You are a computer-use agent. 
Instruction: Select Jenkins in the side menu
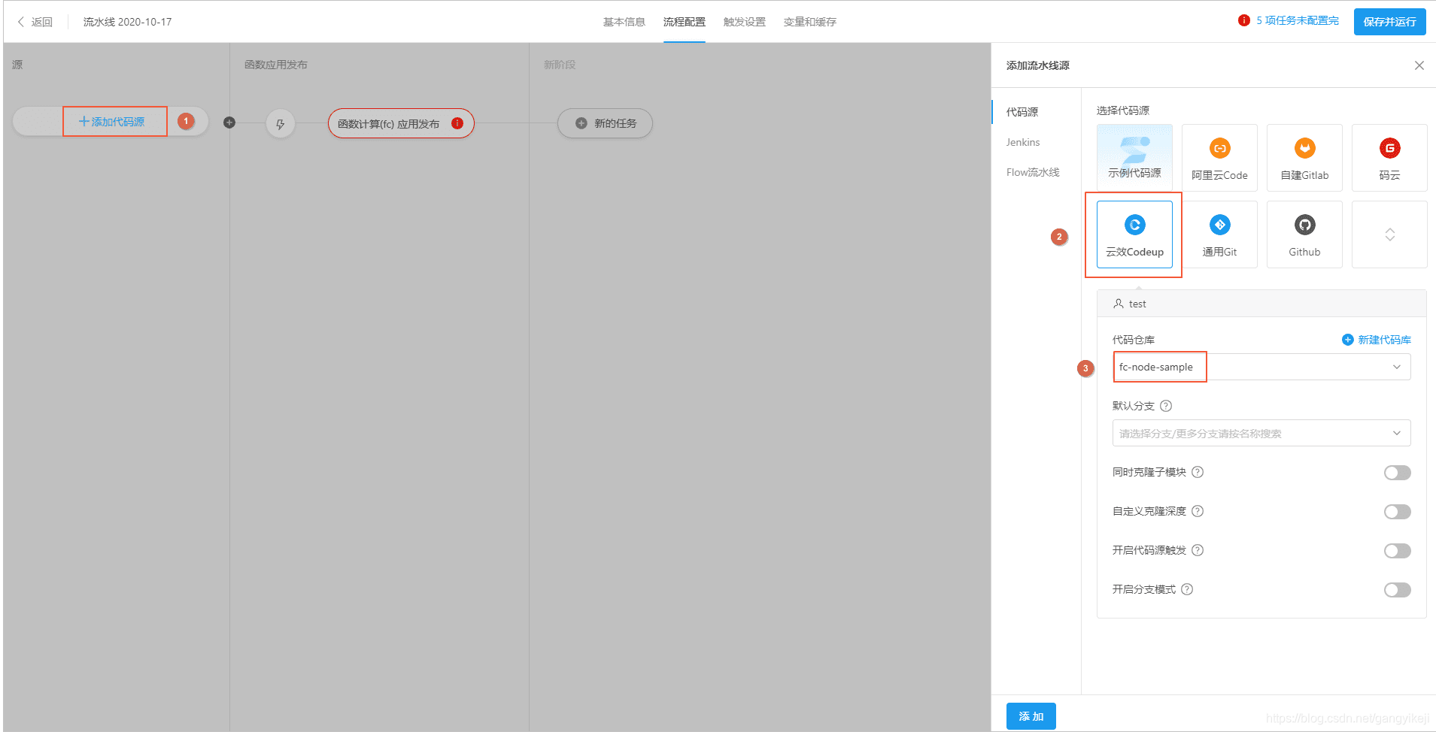tap(1023, 142)
